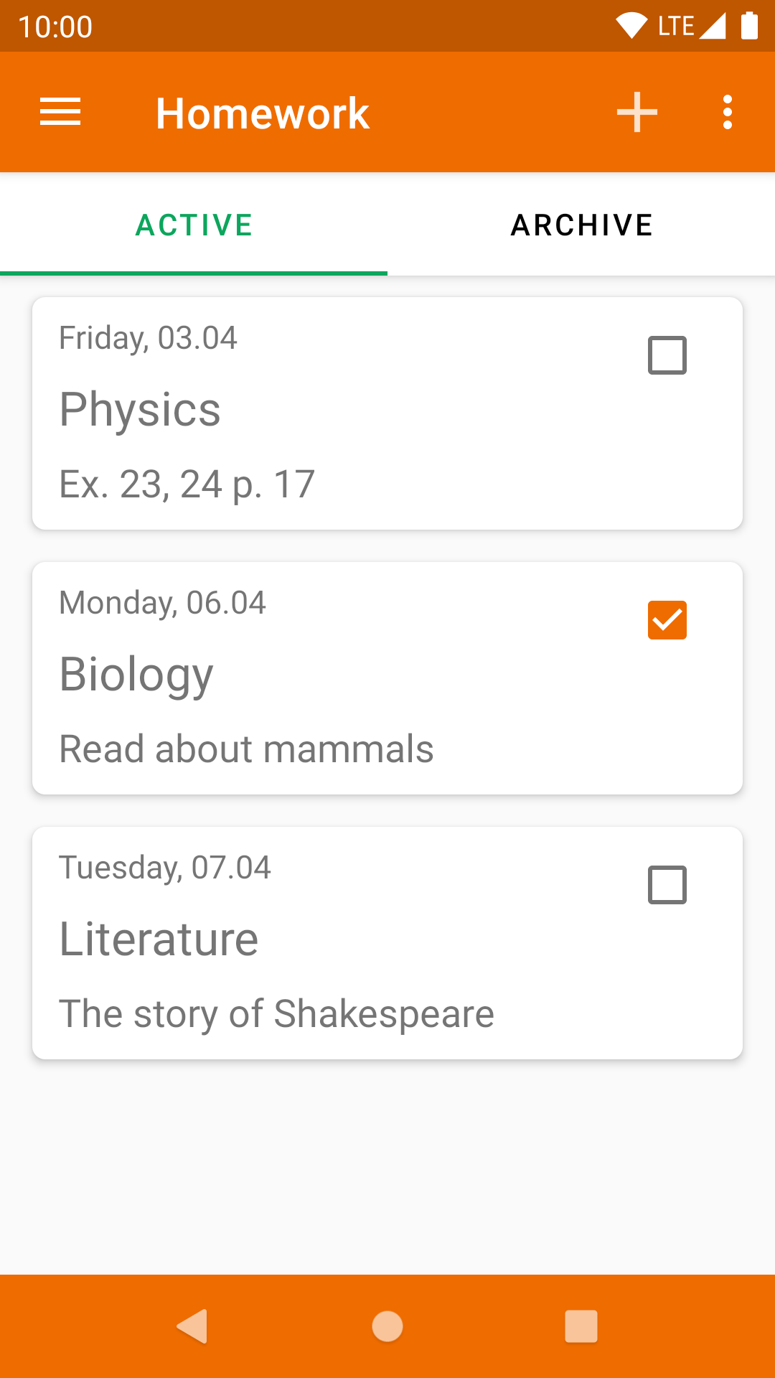775x1378 pixels.
Task: Switch to the Archive tab
Action: pyautogui.click(x=581, y=225)
